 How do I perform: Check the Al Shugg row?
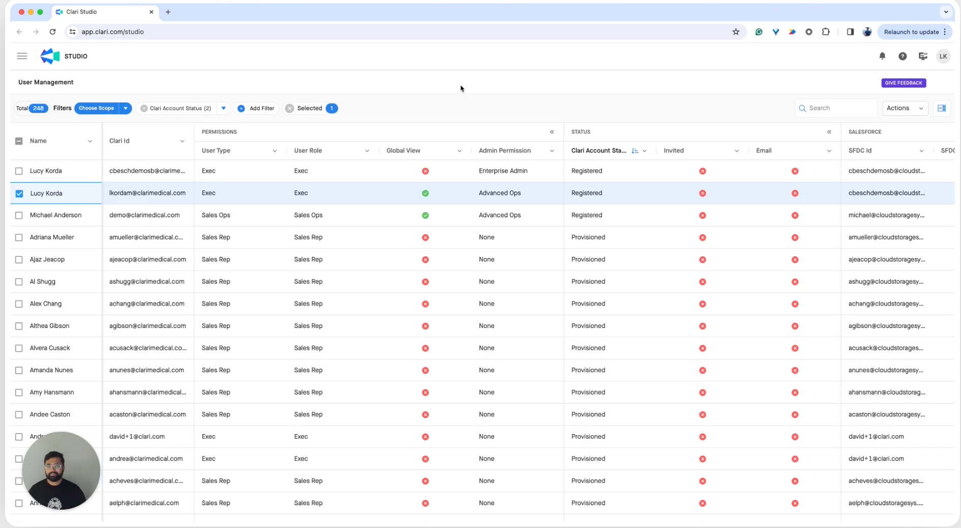19,282
